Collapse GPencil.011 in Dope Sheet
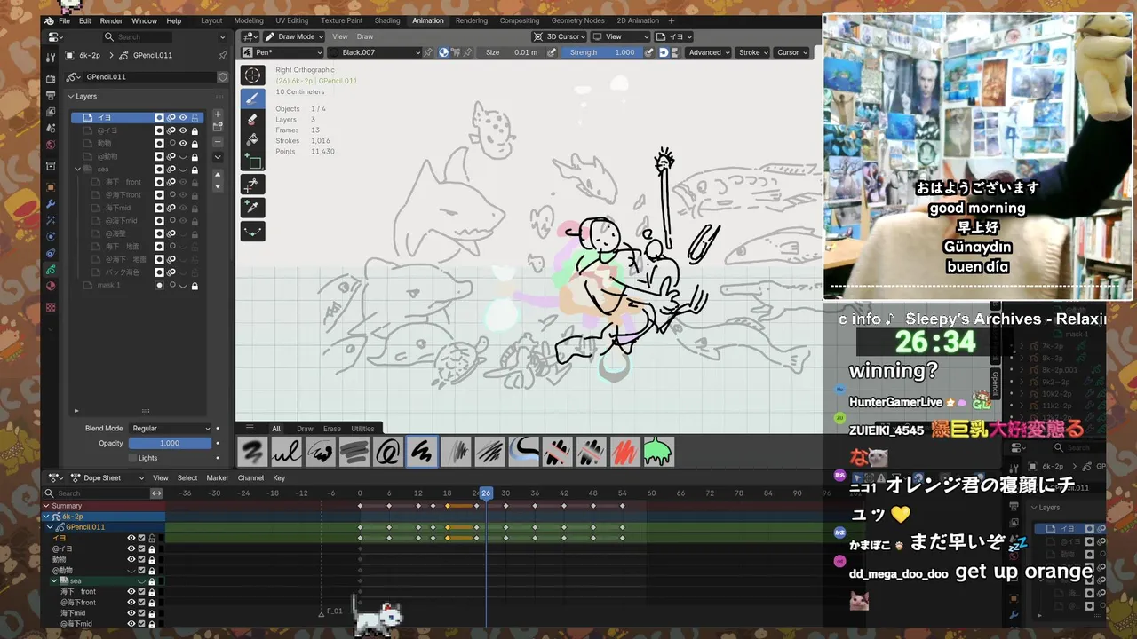Screen dimensions: 1137x639 click(51, 527)
